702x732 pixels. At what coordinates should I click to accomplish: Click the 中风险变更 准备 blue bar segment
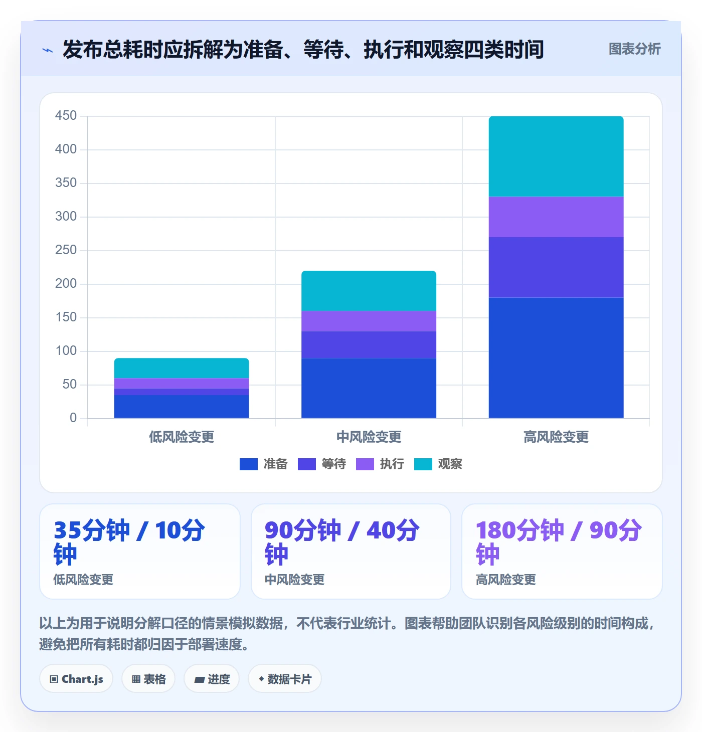tap(369, 388)
